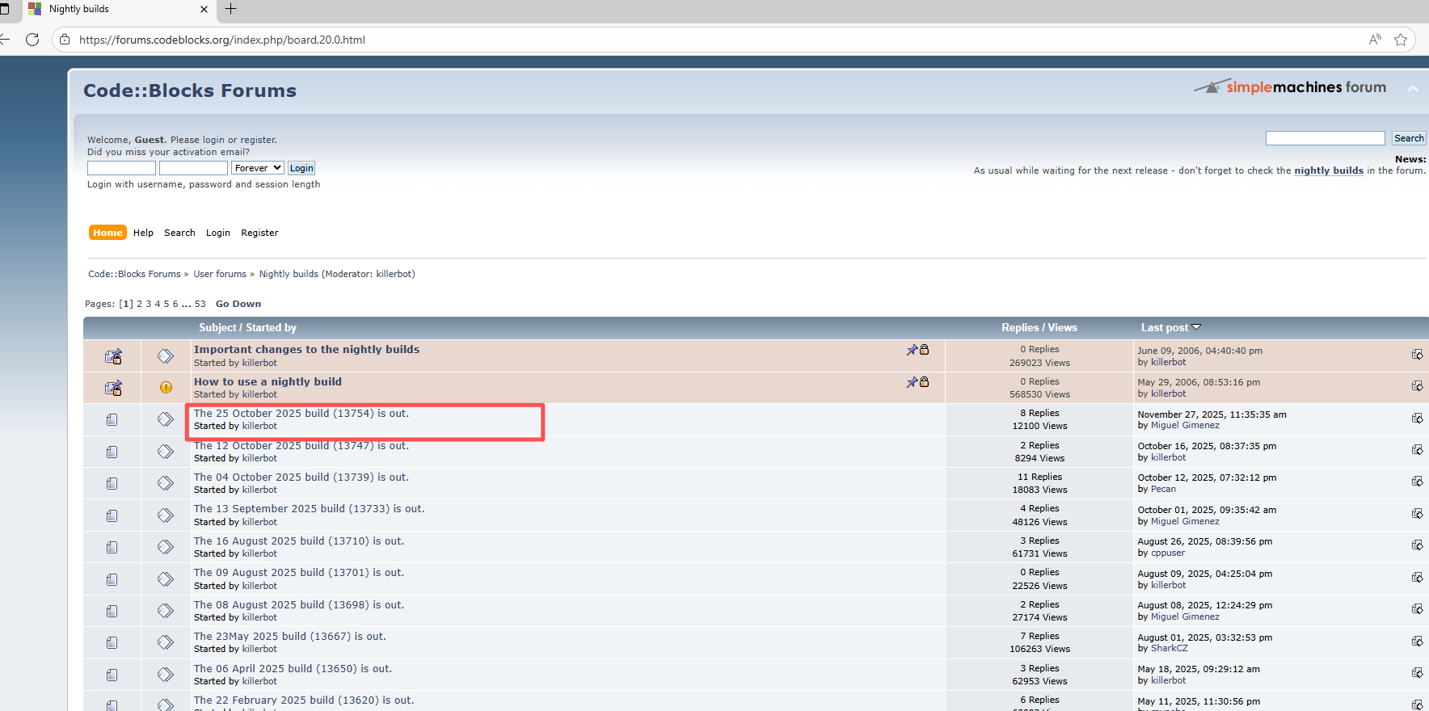Open 'The 13 September 2025 build (13733)' topic
This screenshot has height=711, width=1429.
tap(309, 509)
